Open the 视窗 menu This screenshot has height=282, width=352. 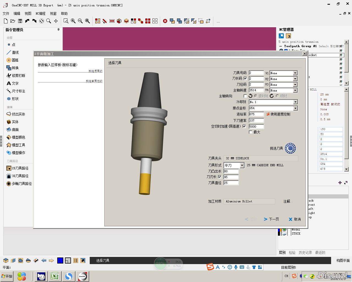(53, 14)
